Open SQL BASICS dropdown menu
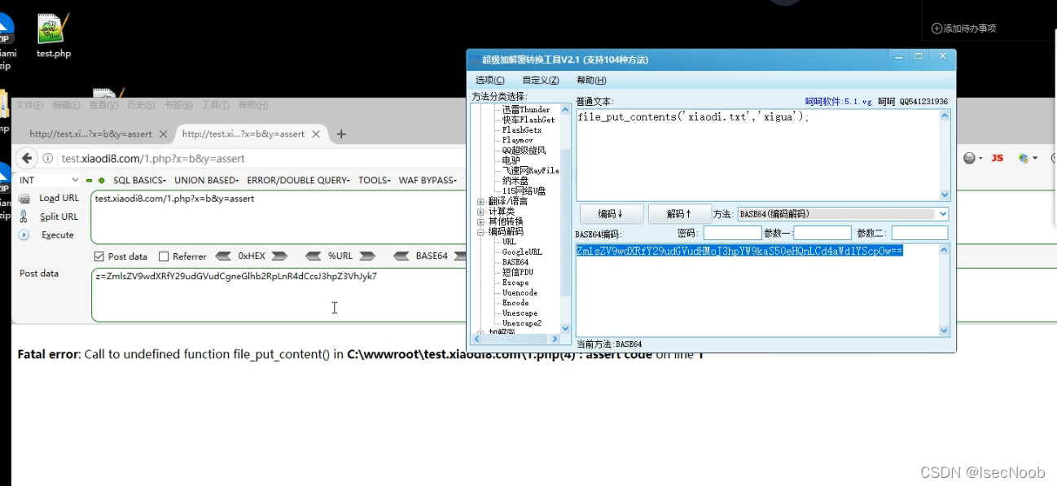Image resolution: width=1057 pixels, height=486 pixels. (140, 180)
